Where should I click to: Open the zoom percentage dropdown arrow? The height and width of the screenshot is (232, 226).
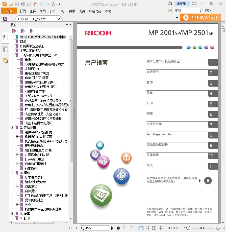point(184,228)
